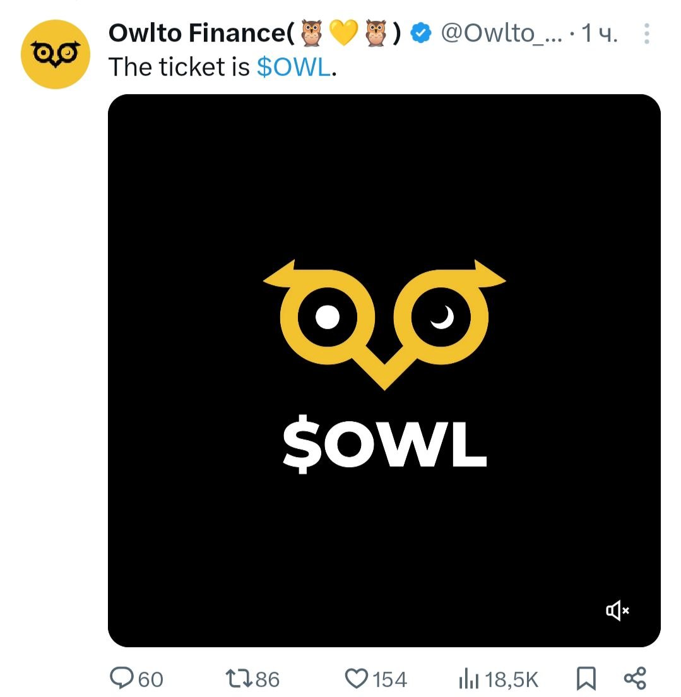Viewport: 681px width, 697px height.
Task: Open the three-dot more options menu
Action: coord(646,34)
